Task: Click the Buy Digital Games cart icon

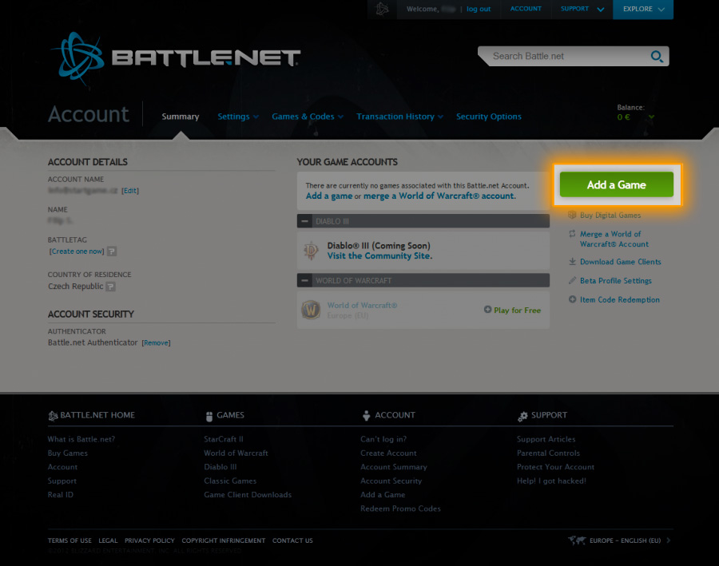Action: 572,215
